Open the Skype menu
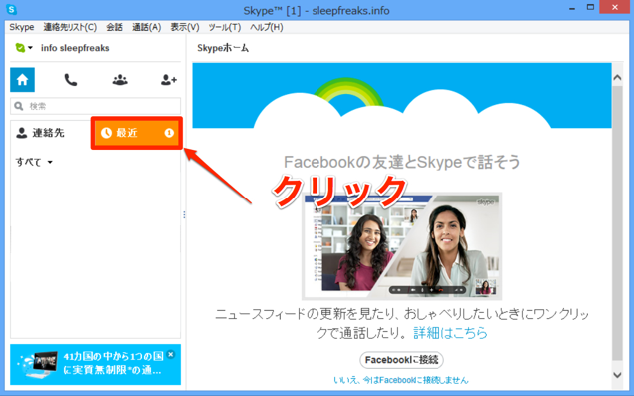Screen dimensions: 634x396 click(x=21, y=27)
